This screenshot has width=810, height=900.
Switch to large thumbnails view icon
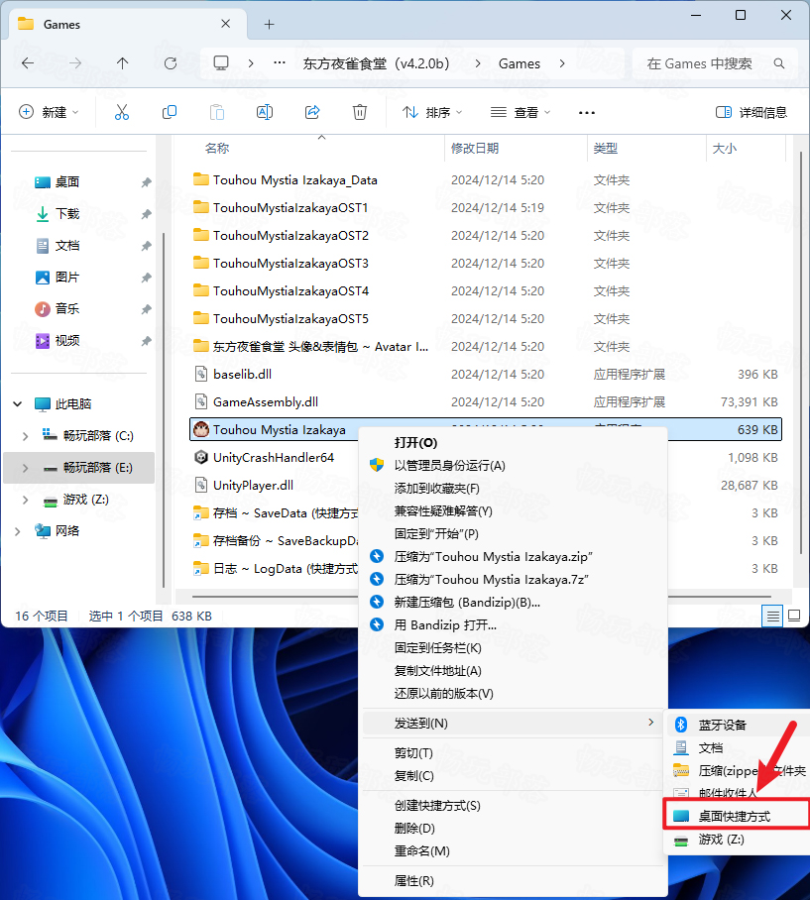[794, 617]
